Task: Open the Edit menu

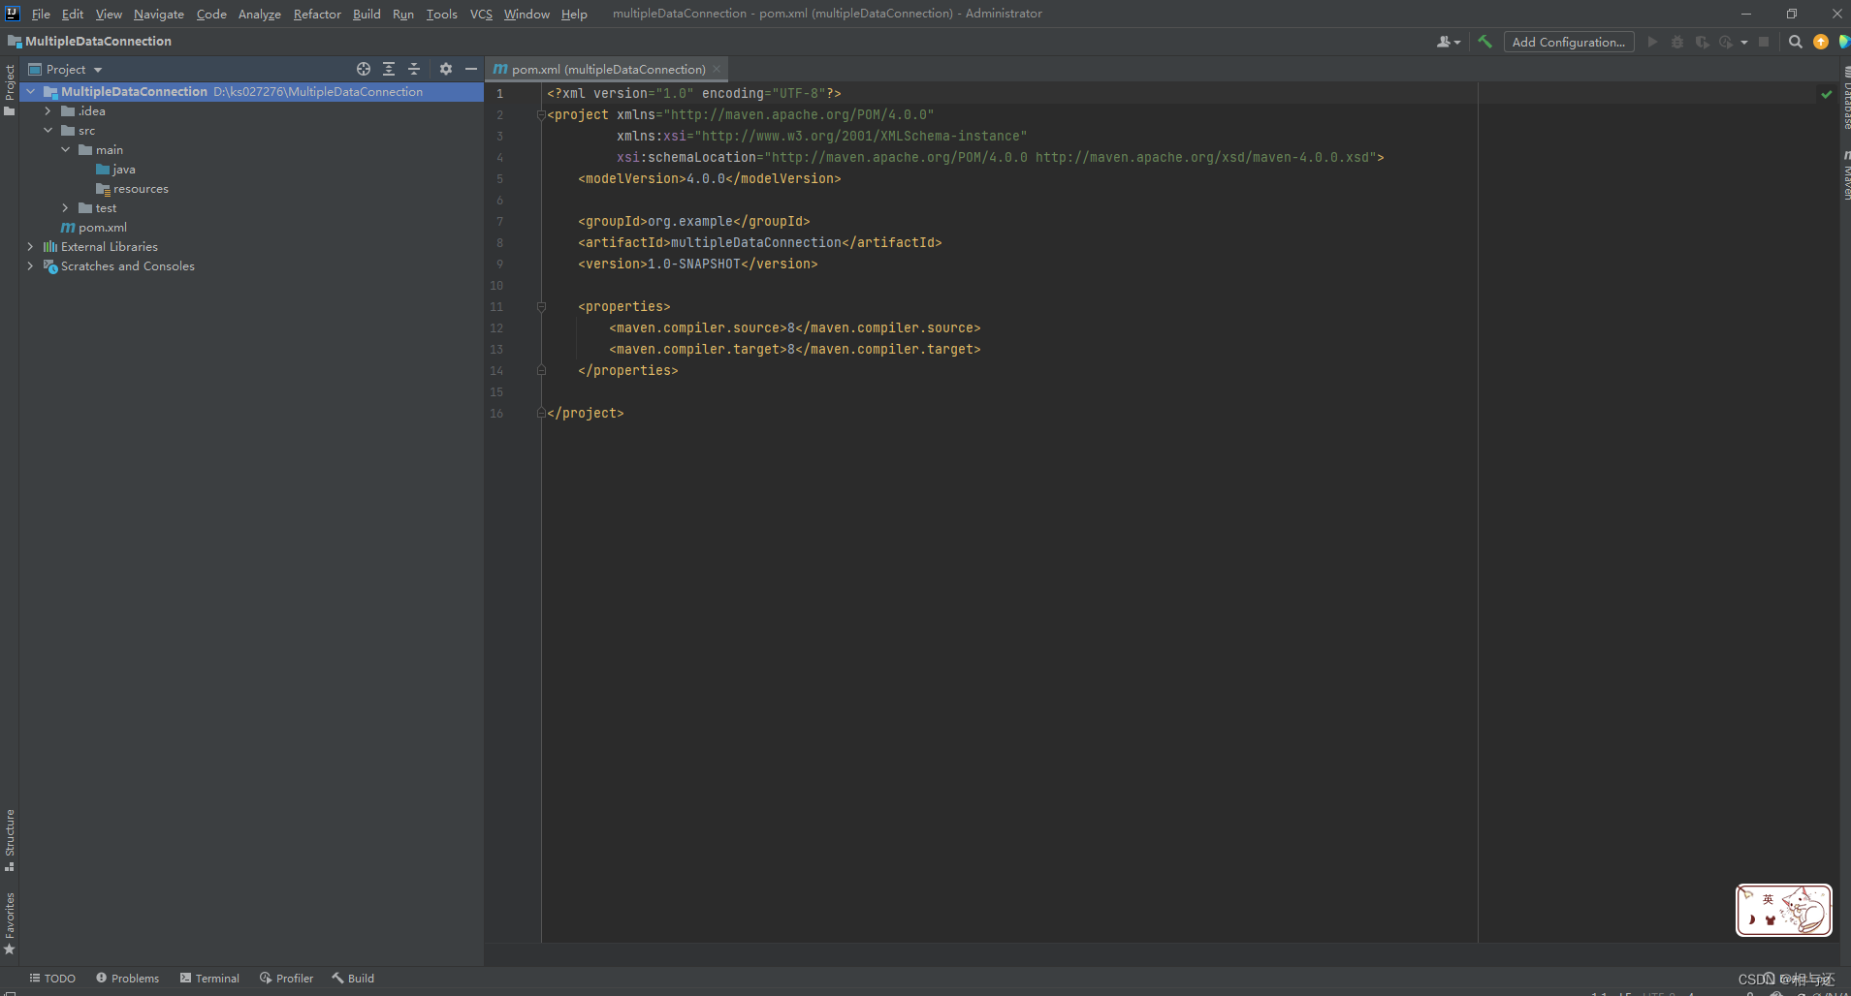Action: pyautogui.click(x=73, y=14)
